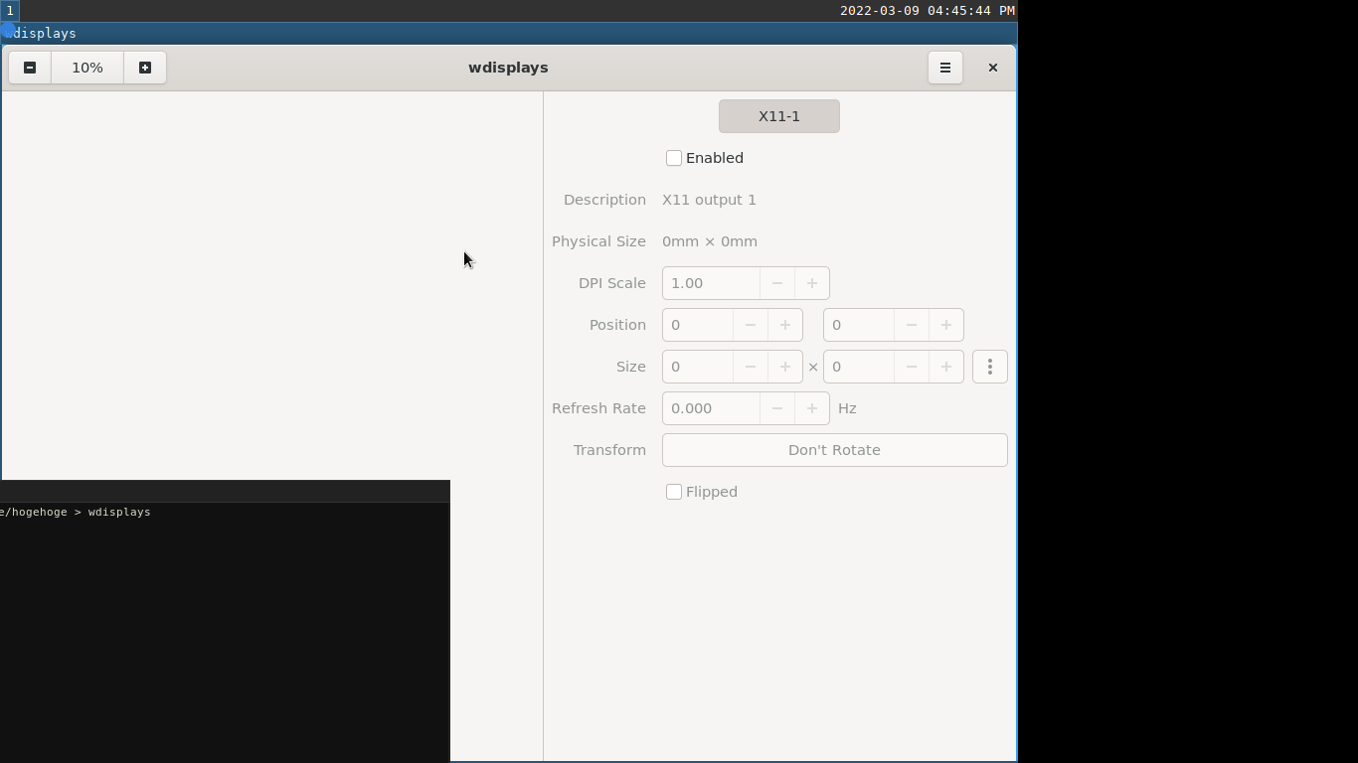Screen dimensions: 1358x763
Task: Select the X11-1 output button
Action: tap(779, 116)
